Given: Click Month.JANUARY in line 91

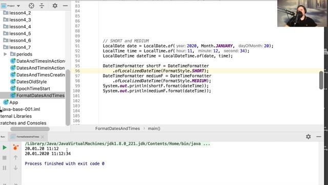Looking at the screenshot, I should [x=217, y=46].
